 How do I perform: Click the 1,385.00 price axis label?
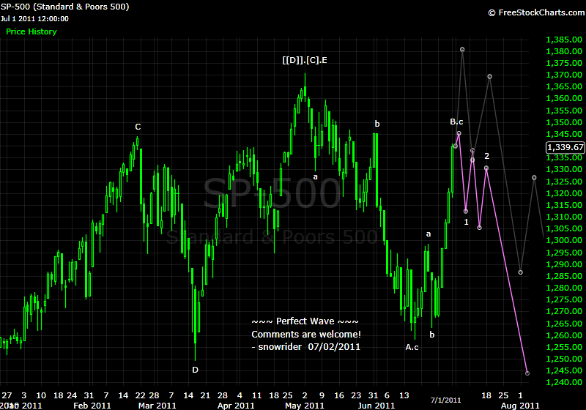point(564,40)
